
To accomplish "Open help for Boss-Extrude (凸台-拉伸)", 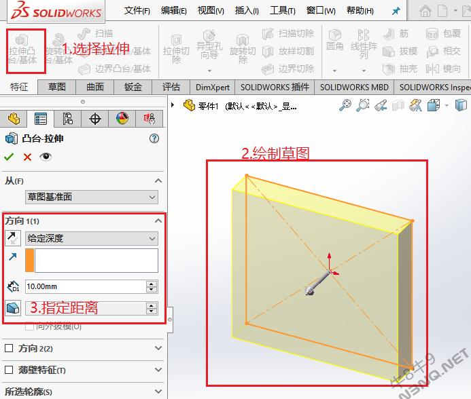I will pos(154,138).
